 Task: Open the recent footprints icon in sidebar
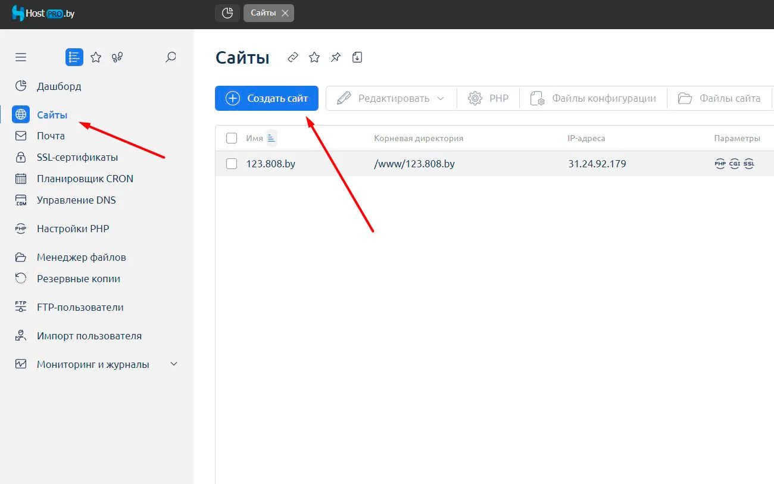(117, 57)
